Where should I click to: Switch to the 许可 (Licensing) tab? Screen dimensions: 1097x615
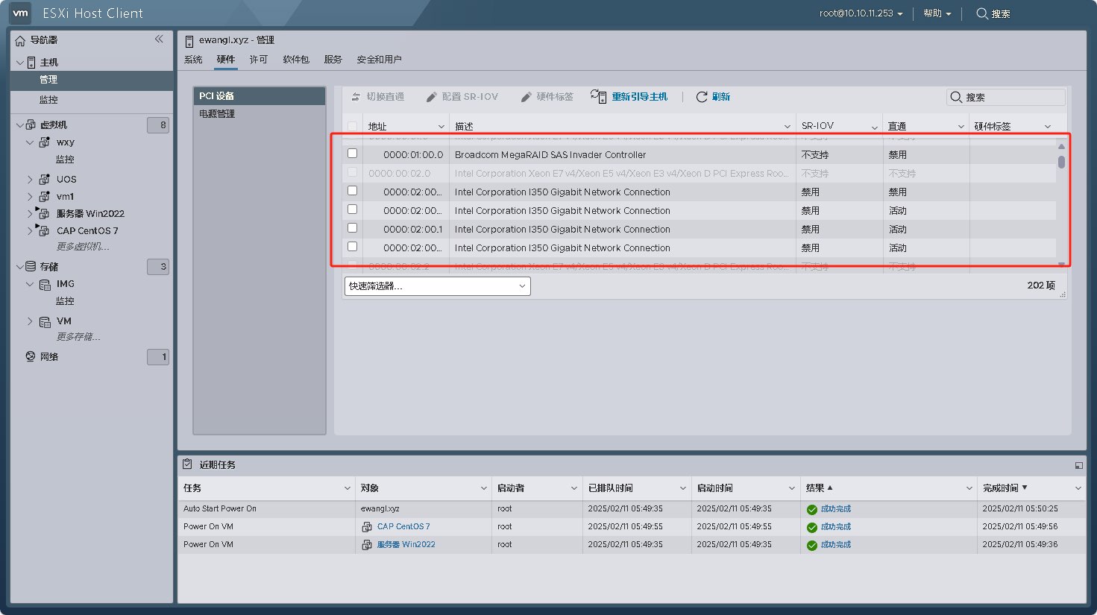[258, 60]
